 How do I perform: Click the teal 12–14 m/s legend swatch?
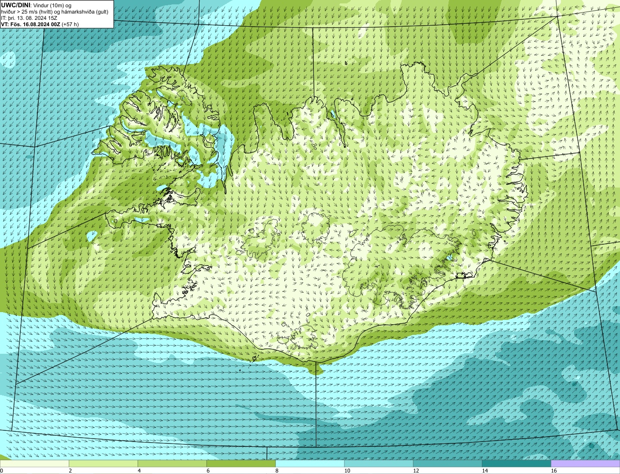click(448, 464)
